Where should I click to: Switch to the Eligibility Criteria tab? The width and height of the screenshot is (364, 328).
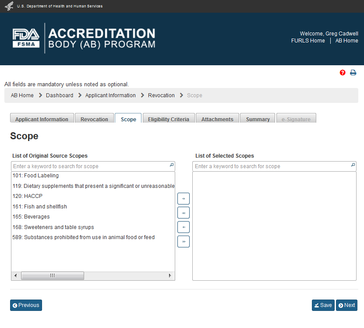tap(169, 119)
